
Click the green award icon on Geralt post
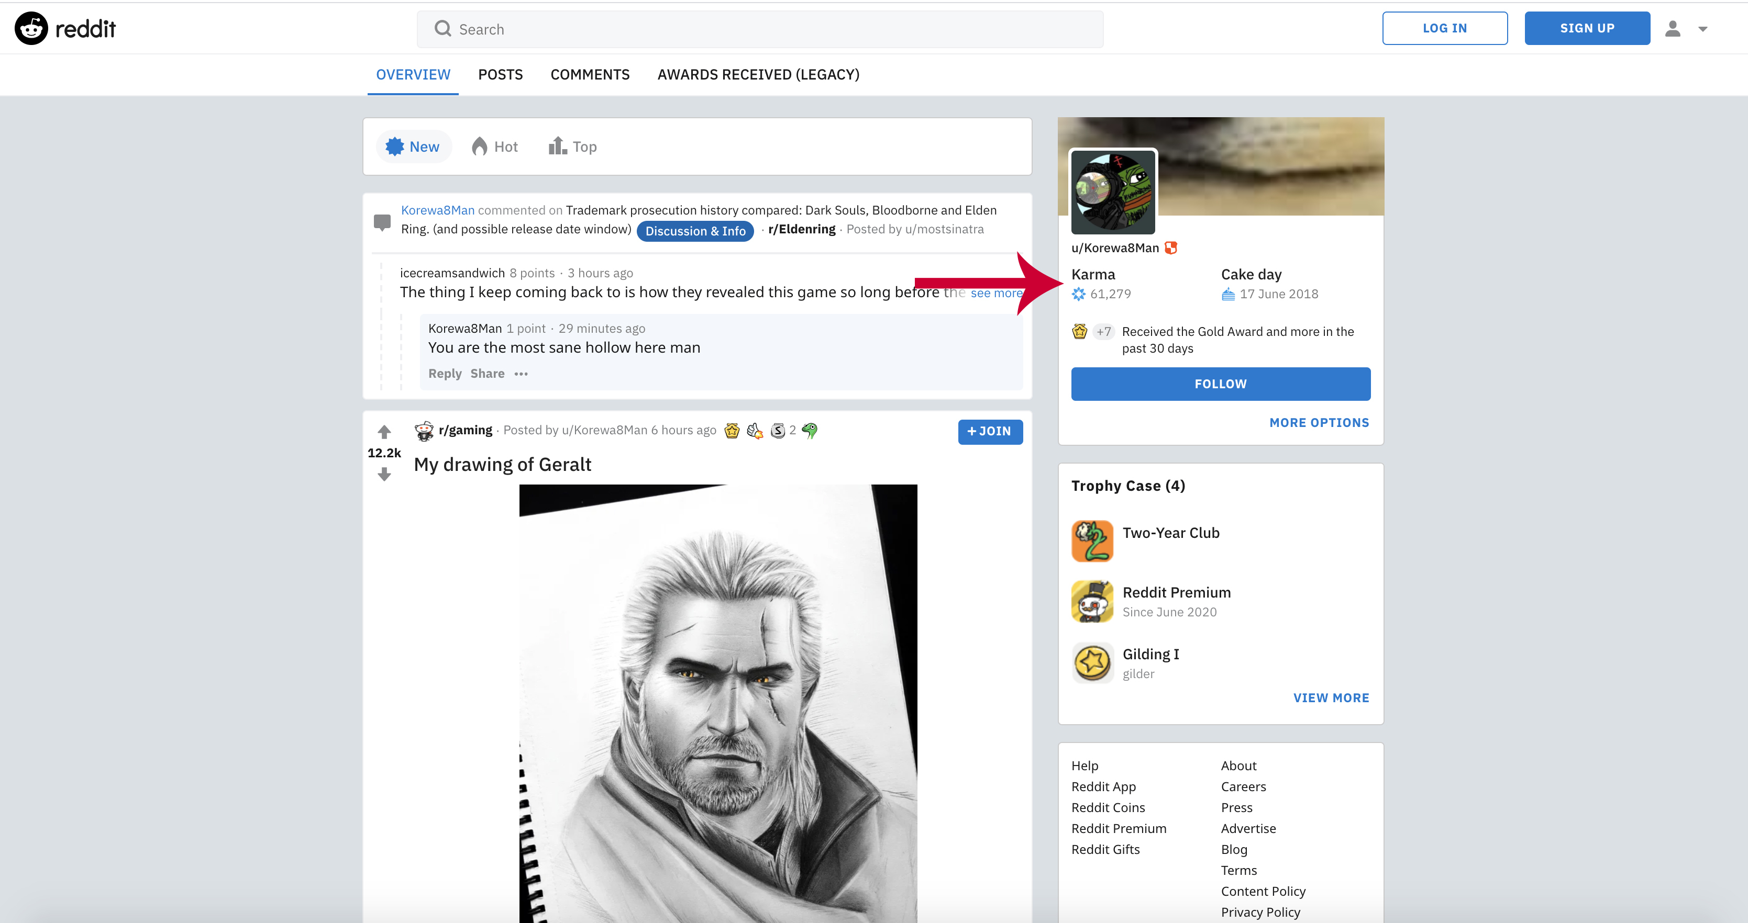pos(810,431)
